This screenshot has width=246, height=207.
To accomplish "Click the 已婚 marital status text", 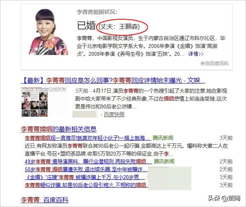I will point(86,26).
